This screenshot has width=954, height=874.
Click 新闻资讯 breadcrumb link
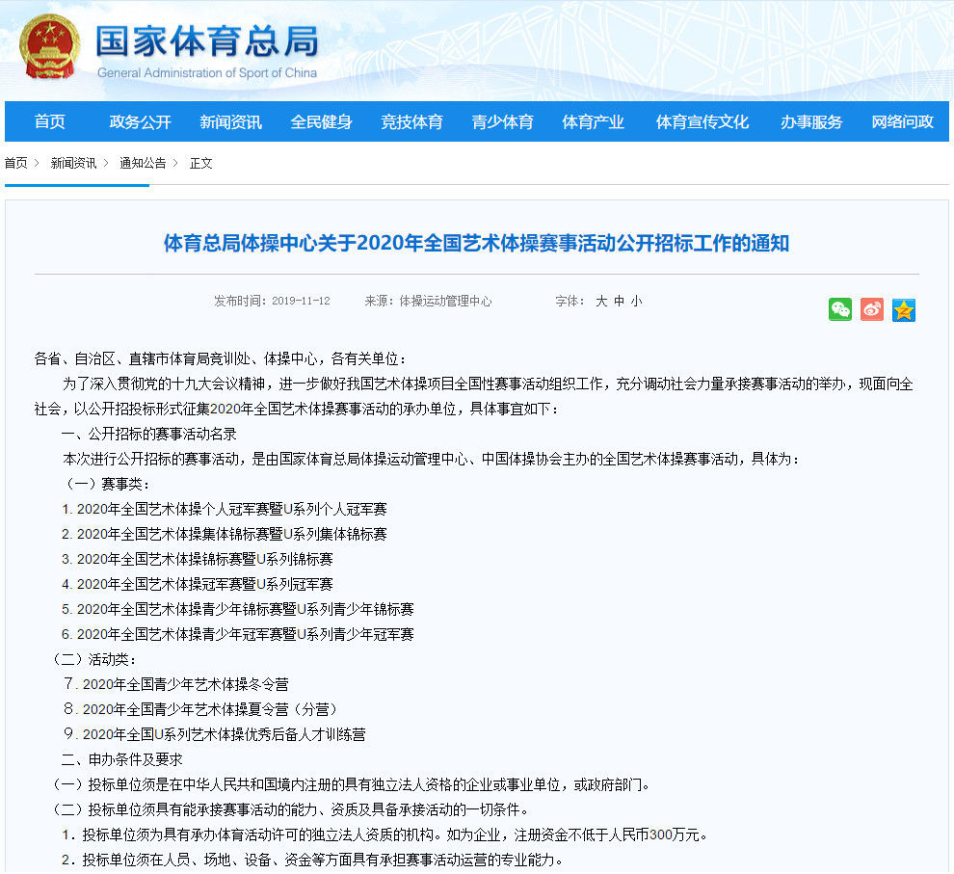(73, 163)
